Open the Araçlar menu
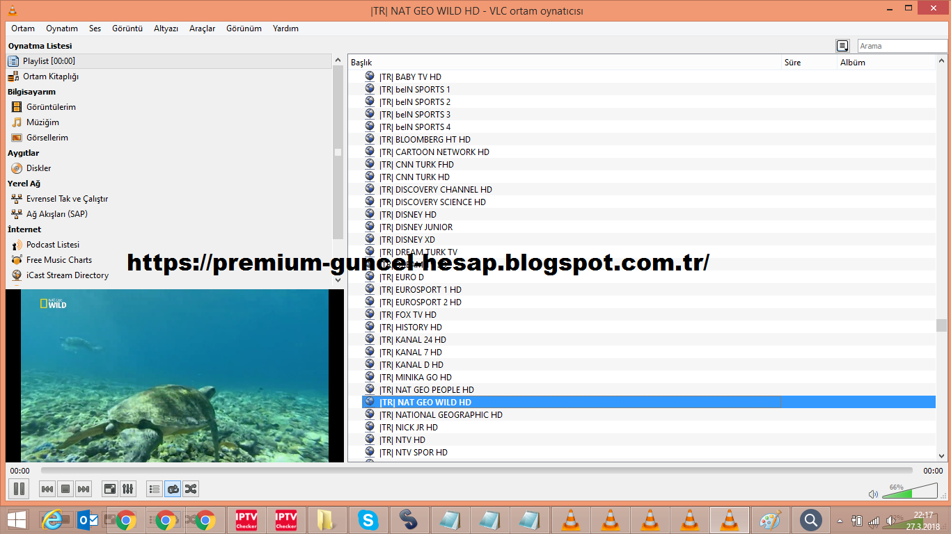 pos(202,29)
